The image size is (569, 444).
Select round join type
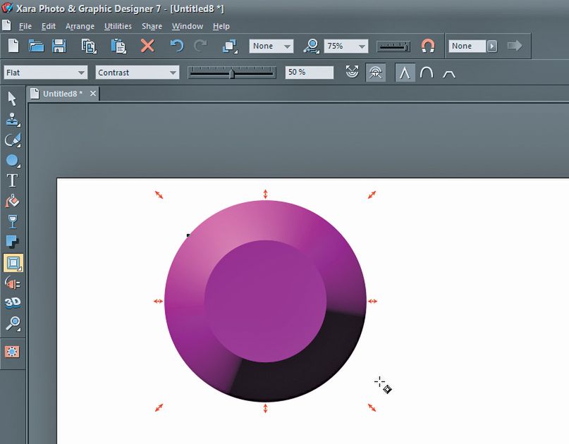[427, 73]
